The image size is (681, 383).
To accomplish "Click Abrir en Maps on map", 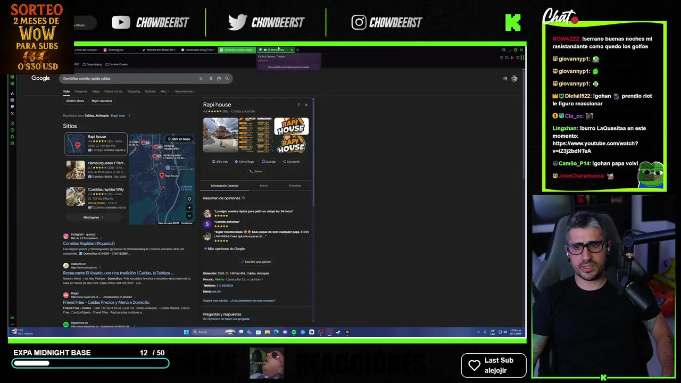I will pos(179,139).
